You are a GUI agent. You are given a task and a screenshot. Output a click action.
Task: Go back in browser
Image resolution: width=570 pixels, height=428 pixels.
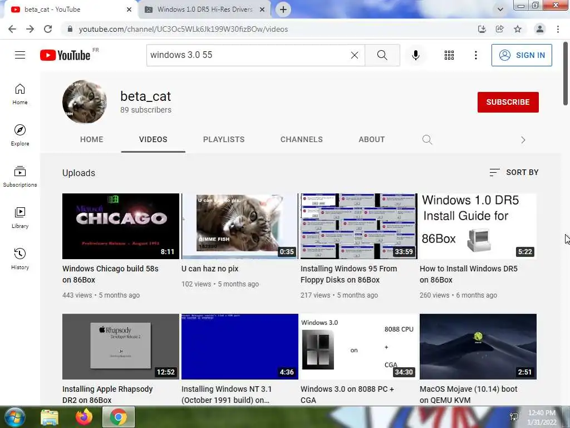pyautogui.click(x=12, y=29)
